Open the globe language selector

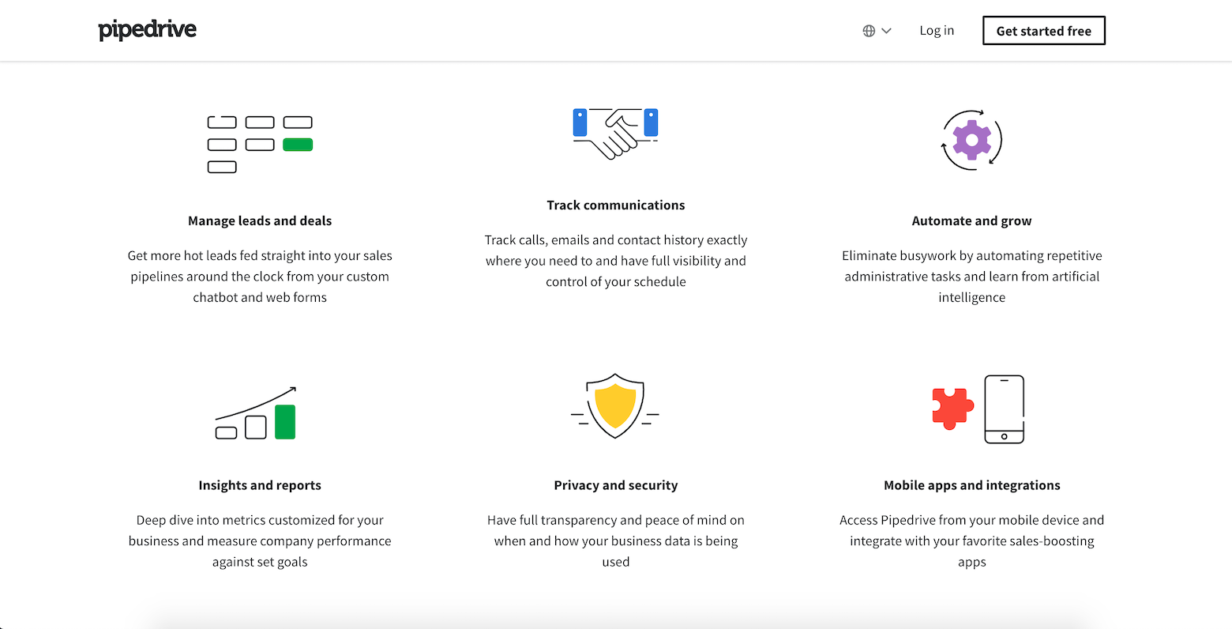[877, 31]
